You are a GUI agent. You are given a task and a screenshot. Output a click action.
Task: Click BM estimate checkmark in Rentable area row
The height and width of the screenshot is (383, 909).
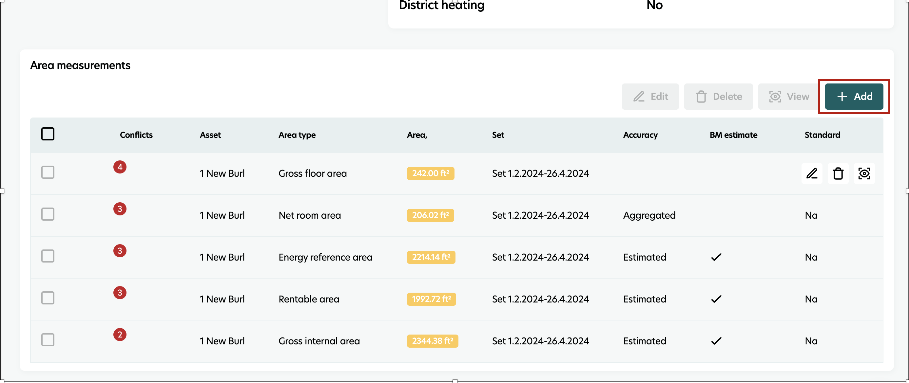(x=716, y=299)
